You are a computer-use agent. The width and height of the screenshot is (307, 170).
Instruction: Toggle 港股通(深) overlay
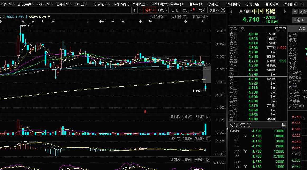click(x=180, y=17)
